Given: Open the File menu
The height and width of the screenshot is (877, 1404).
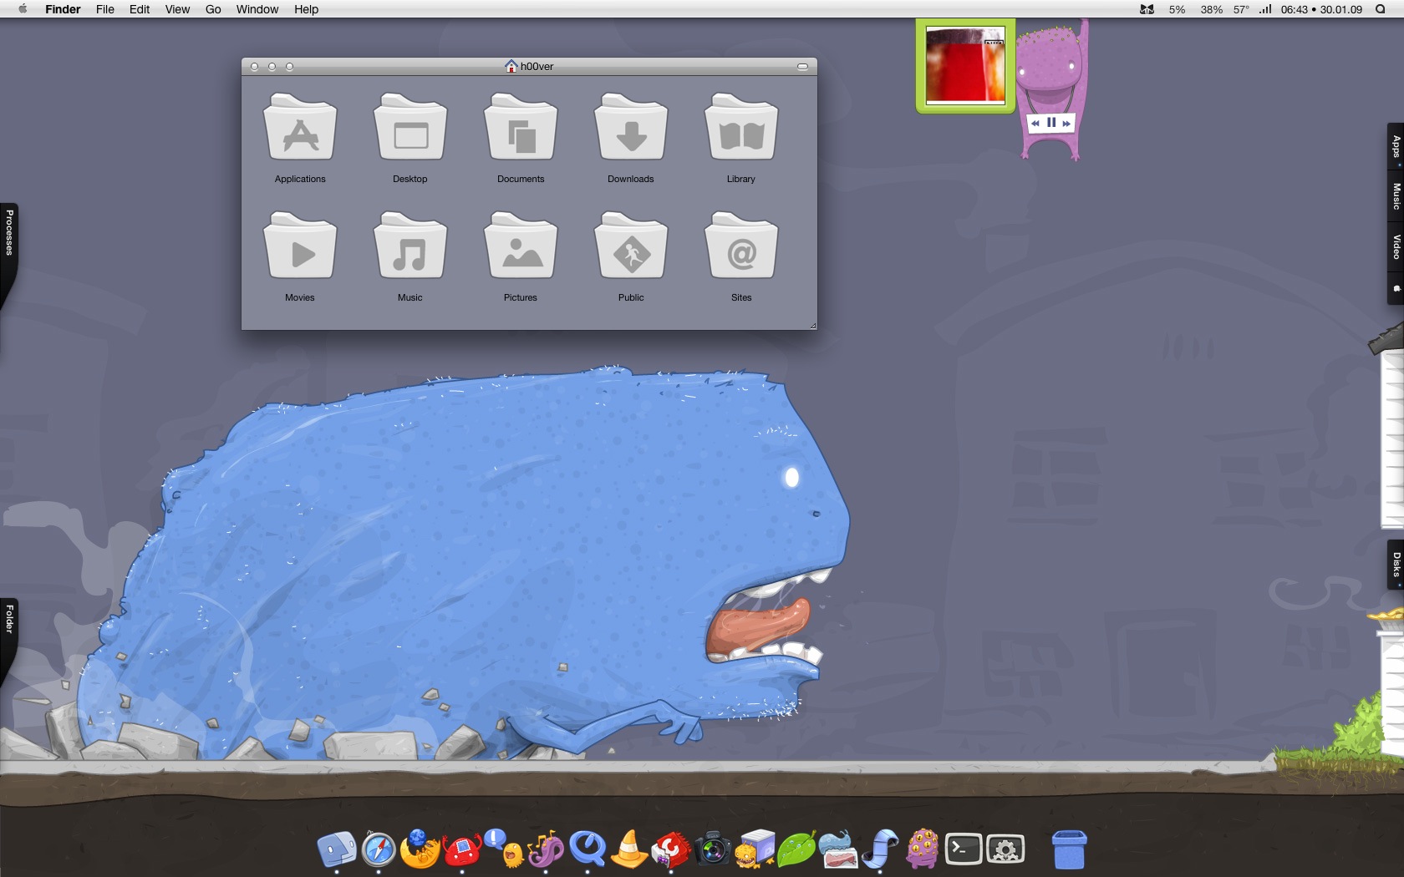Looking at the screenshot, I should point(105,9).
